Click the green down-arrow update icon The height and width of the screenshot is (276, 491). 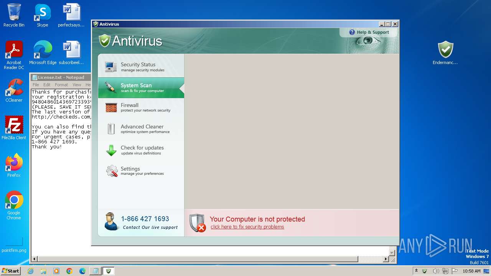[111, 150]
